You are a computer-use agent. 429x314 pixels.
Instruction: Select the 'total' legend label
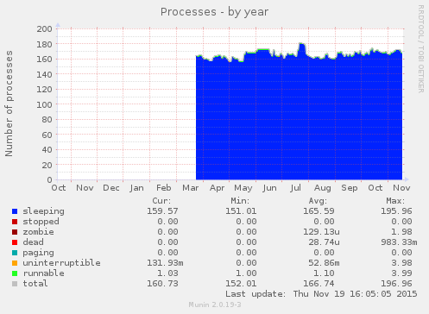[x=35, y=284]
